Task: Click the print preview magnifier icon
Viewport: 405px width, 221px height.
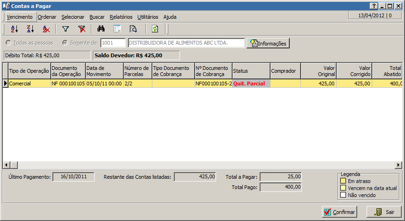Action: tap(133, 29)
